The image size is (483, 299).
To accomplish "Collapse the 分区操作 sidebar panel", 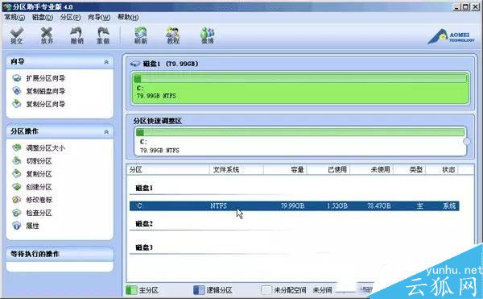I will [106, 131].
